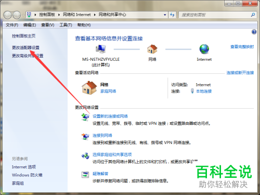Click the refresh button beside address bar
The height and width of the screenshot is (195, 260).
click(172, 15)
